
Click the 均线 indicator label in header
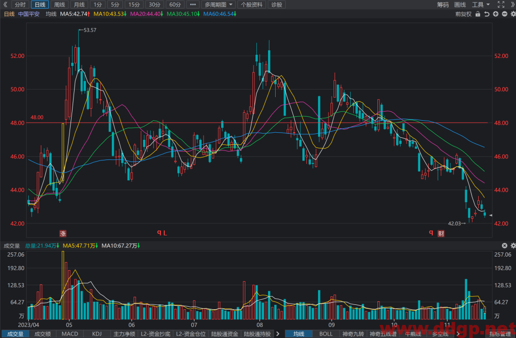[x=51, y=14]
